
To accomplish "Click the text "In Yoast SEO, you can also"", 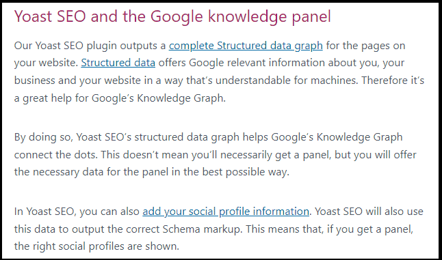I will click(x=77, y=212).
